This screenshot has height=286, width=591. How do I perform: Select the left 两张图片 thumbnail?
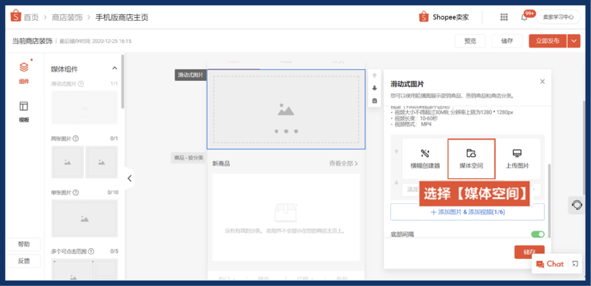[x=67, y=162]
